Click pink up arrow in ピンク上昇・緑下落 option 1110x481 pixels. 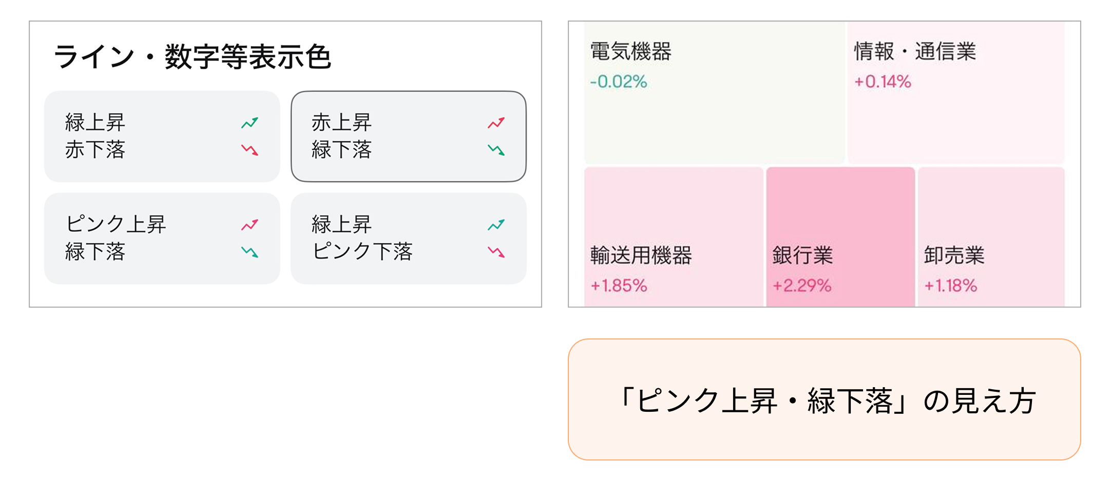[x=250, y=225]
